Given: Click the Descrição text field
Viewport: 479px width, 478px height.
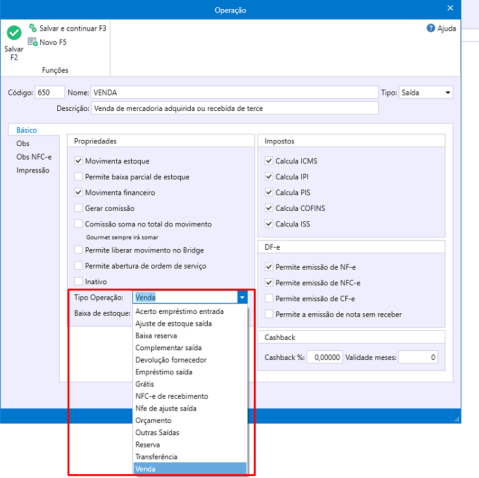Looking at the screenshot, I should 234,108.
